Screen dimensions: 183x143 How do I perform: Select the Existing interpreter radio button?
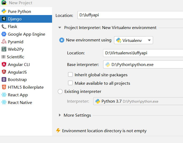click(60, 92)
